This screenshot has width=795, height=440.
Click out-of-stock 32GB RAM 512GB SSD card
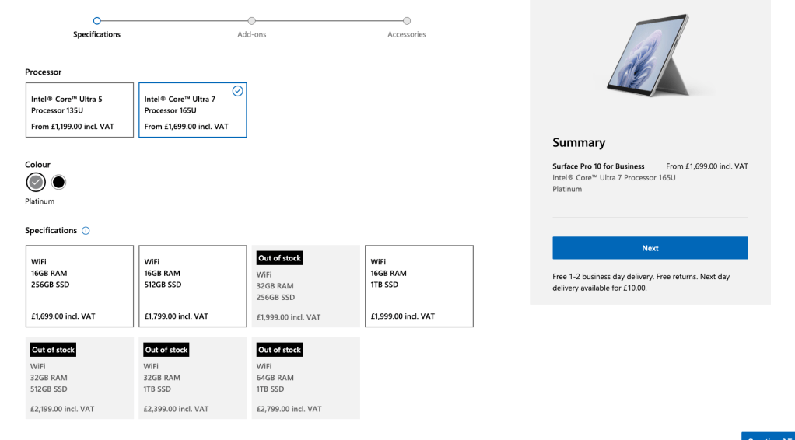click(79, 378)
